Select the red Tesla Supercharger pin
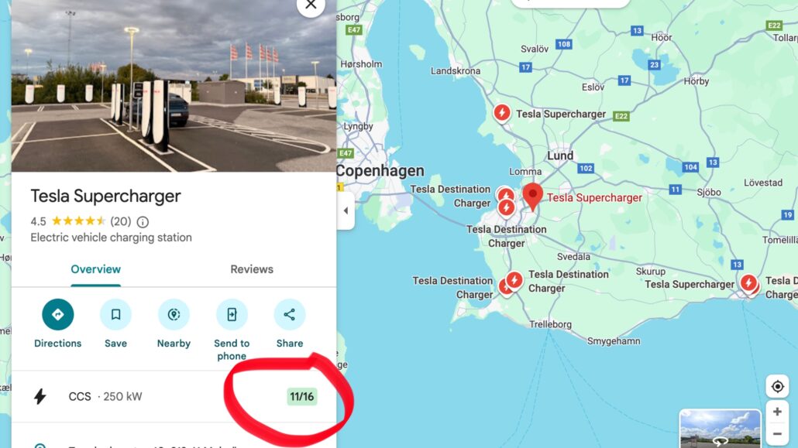This screenshot has width=798, height=448. click(533, 197)
